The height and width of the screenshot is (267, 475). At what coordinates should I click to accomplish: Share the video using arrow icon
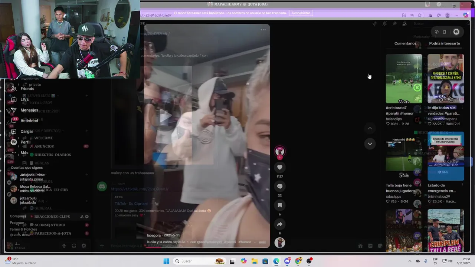(x=280, y=224)
